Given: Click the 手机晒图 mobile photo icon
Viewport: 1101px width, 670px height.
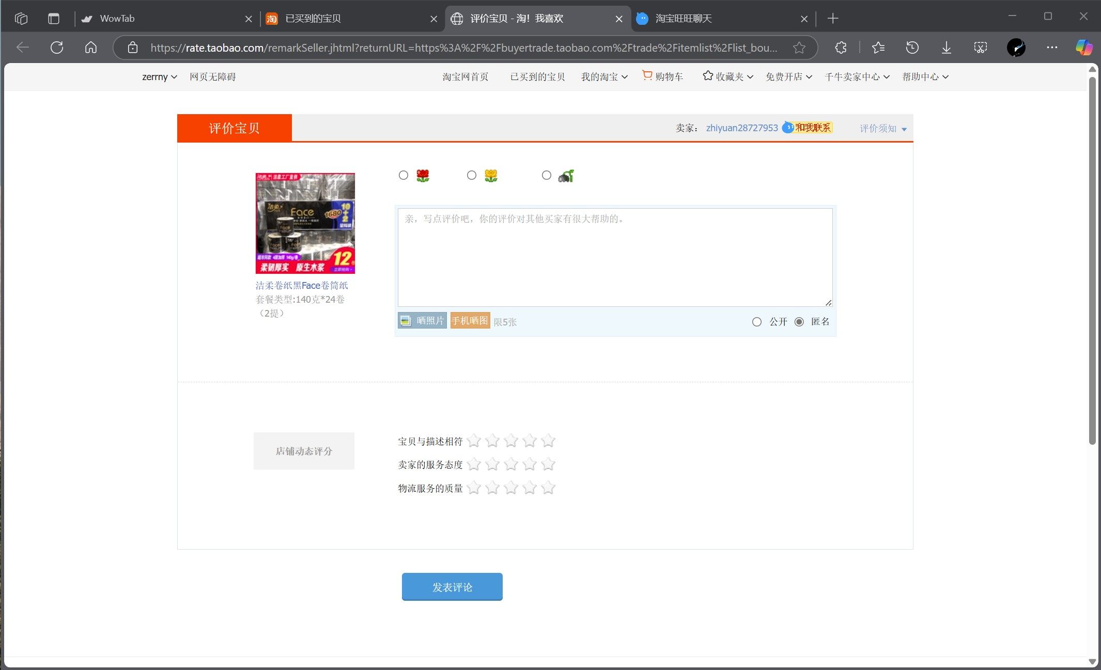Looking at the screenshot, I should (x=469, y=320).
